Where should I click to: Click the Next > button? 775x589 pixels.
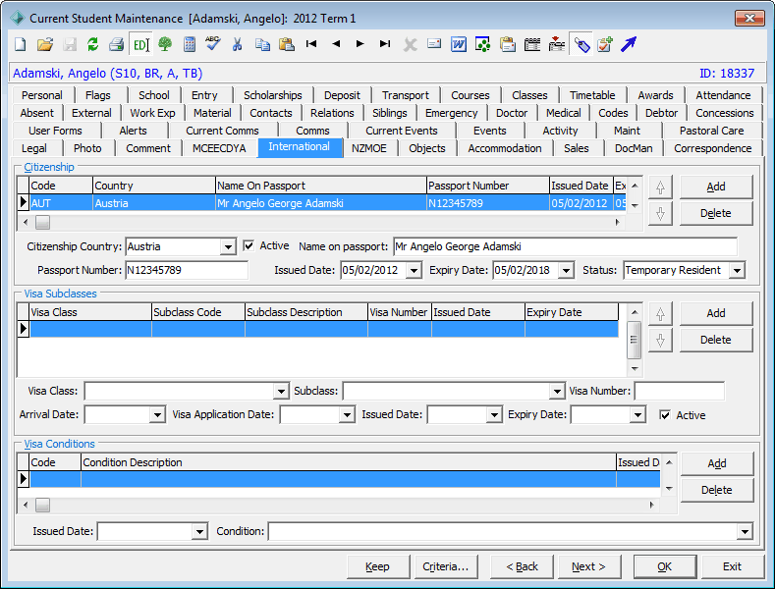(x=589, y=566)
